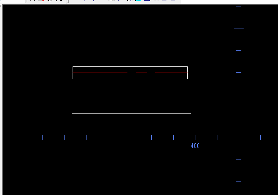Select the top edge of the white rectangle
Viewport: 278px width, 195px height.
click(x=130, y=67)
